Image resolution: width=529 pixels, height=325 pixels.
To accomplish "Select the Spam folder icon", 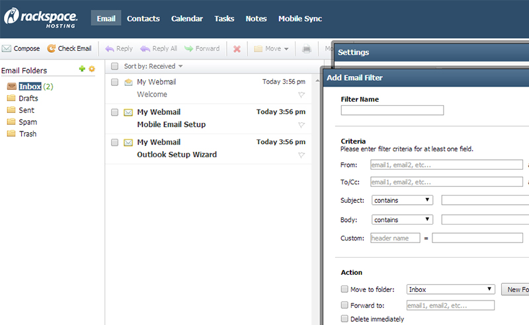I will pos(11,122).
